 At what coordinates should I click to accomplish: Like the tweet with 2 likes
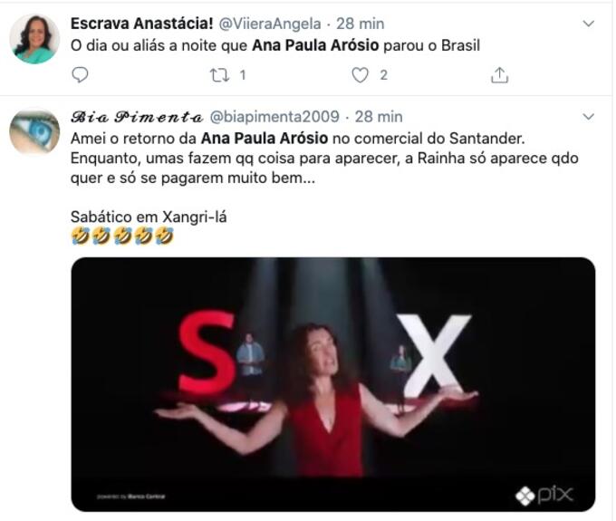360,74
